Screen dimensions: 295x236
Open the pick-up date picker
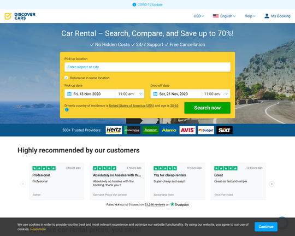tap(90, 94)
